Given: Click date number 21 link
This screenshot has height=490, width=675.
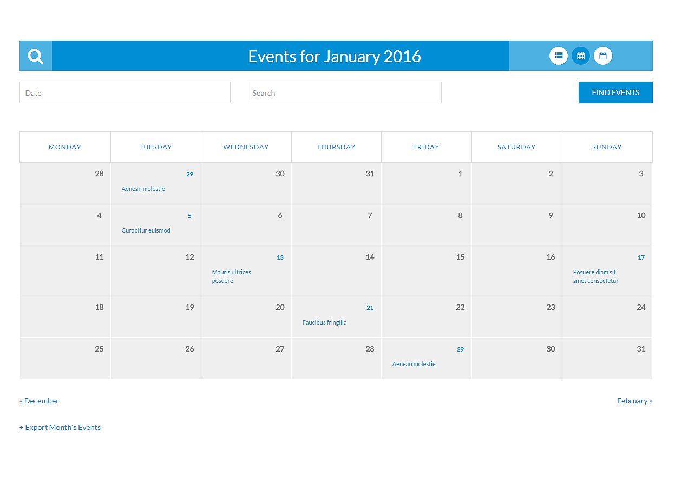Looking at the screenshot, I should 370,308.
